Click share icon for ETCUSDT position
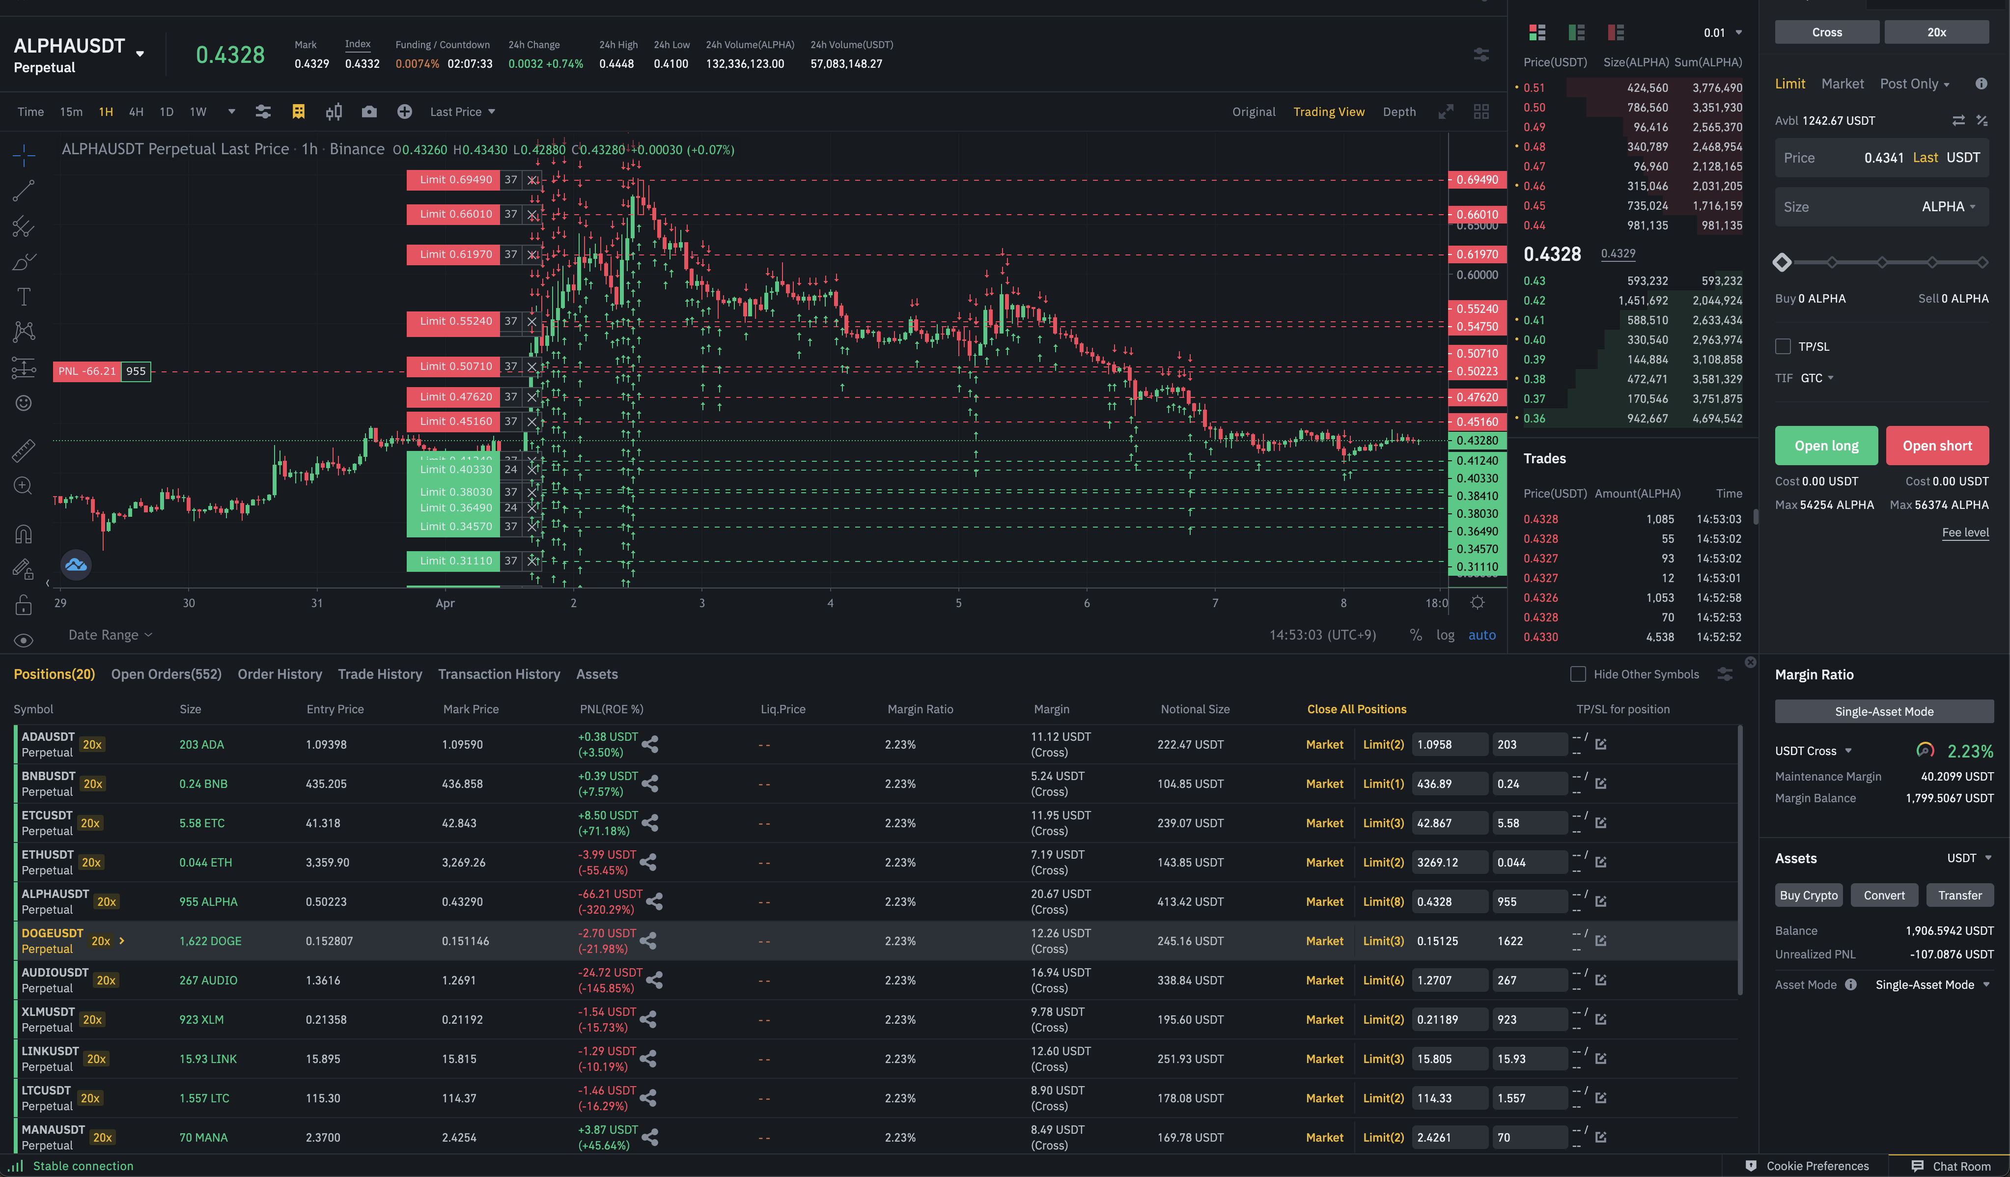 (x=650, y=823)
